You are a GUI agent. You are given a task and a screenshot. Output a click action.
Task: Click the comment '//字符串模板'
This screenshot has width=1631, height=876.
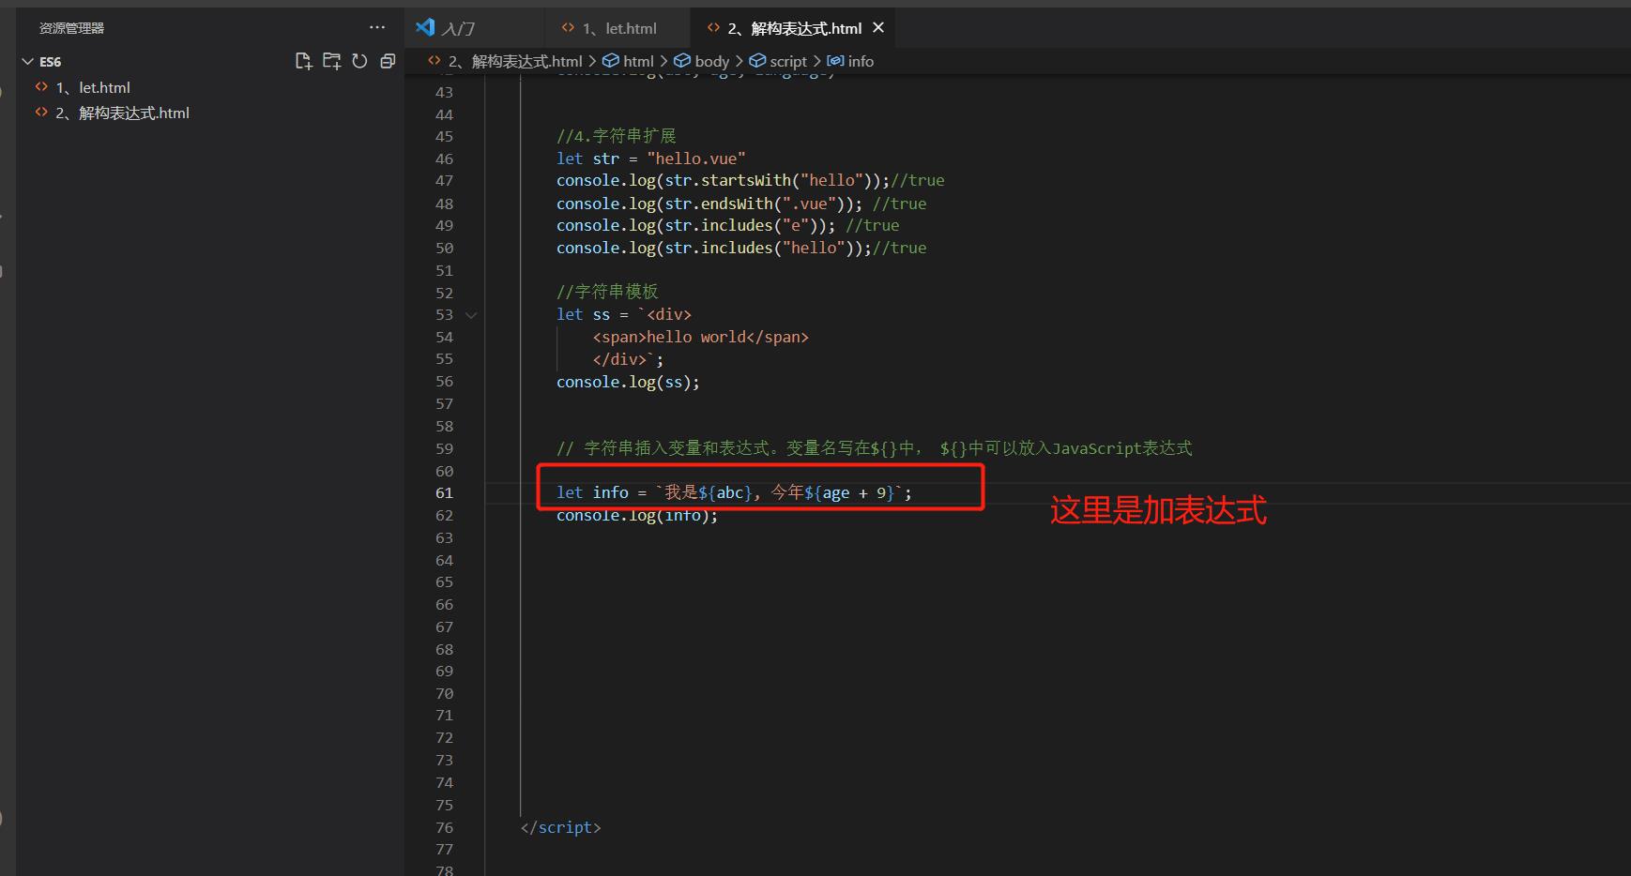[607, 292]
